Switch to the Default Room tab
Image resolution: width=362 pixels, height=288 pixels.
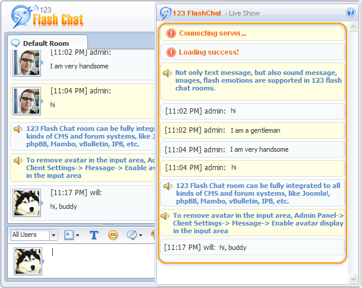pos(45,43)
